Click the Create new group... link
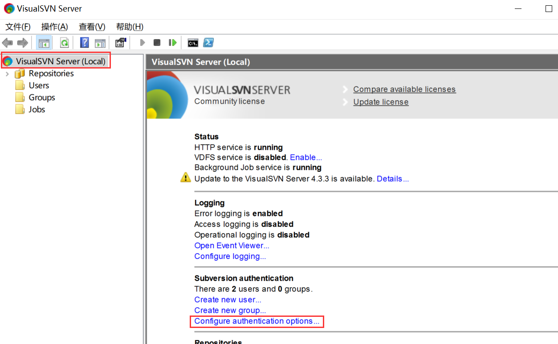Screen dimensions: 558x344 [x=230, y=310]
